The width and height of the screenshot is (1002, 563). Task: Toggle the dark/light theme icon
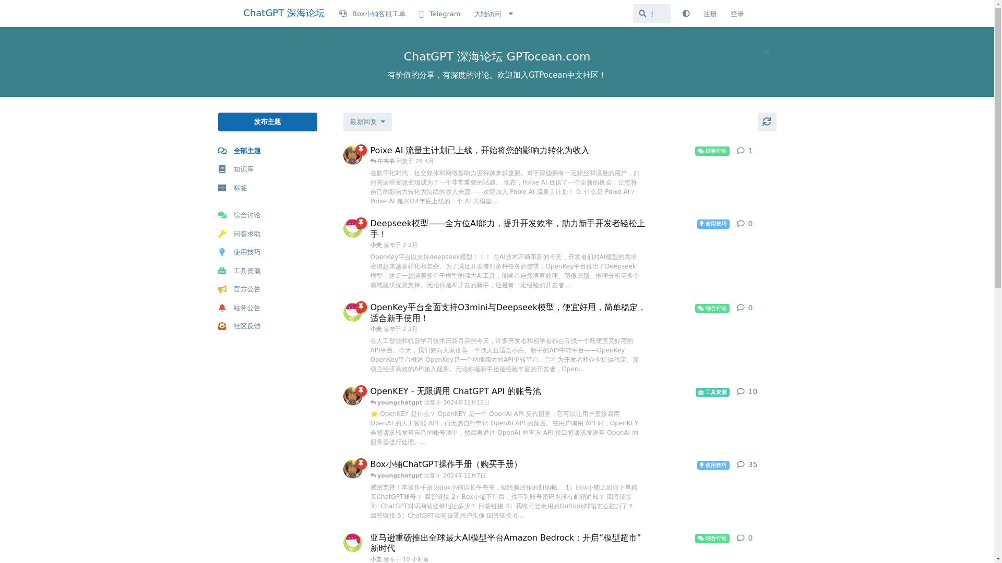coord(686,14)
